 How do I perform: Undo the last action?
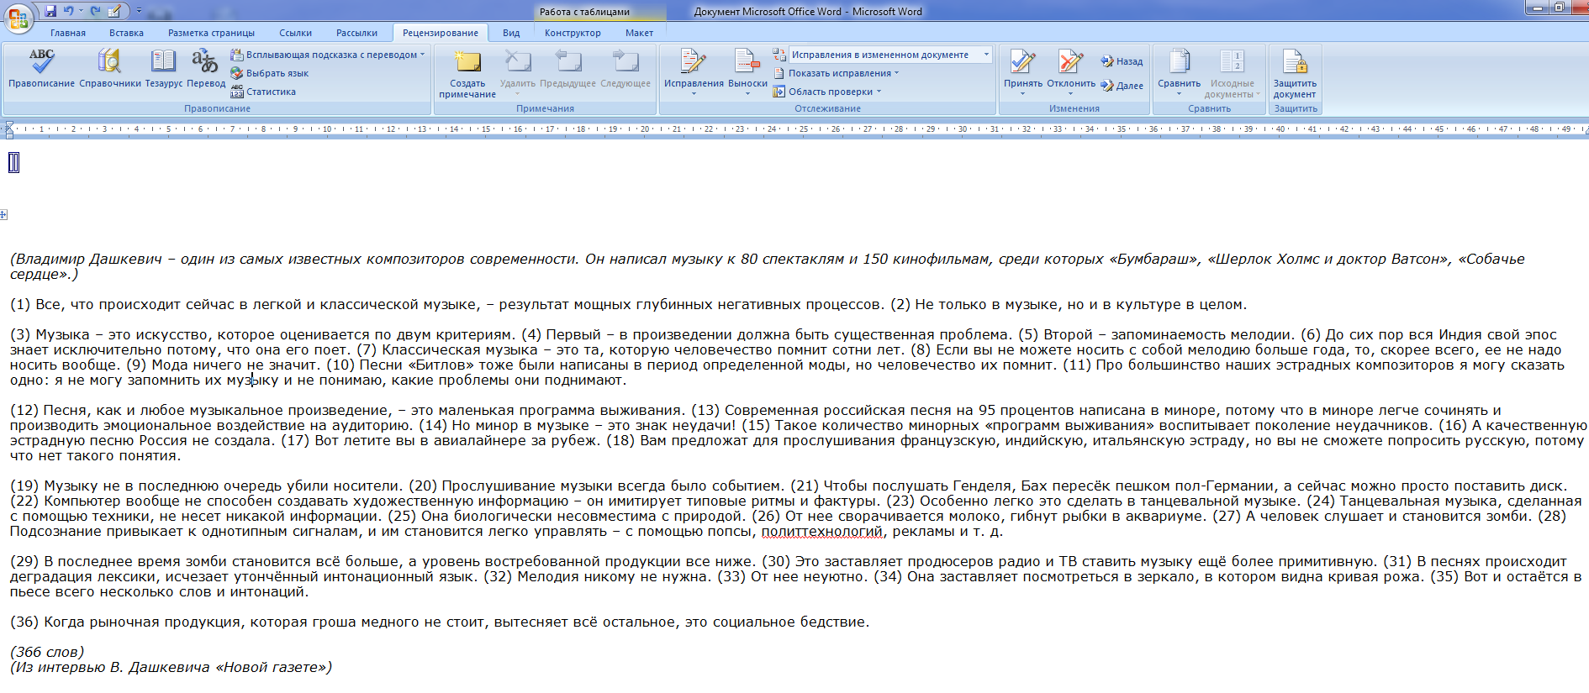point(69,11)
